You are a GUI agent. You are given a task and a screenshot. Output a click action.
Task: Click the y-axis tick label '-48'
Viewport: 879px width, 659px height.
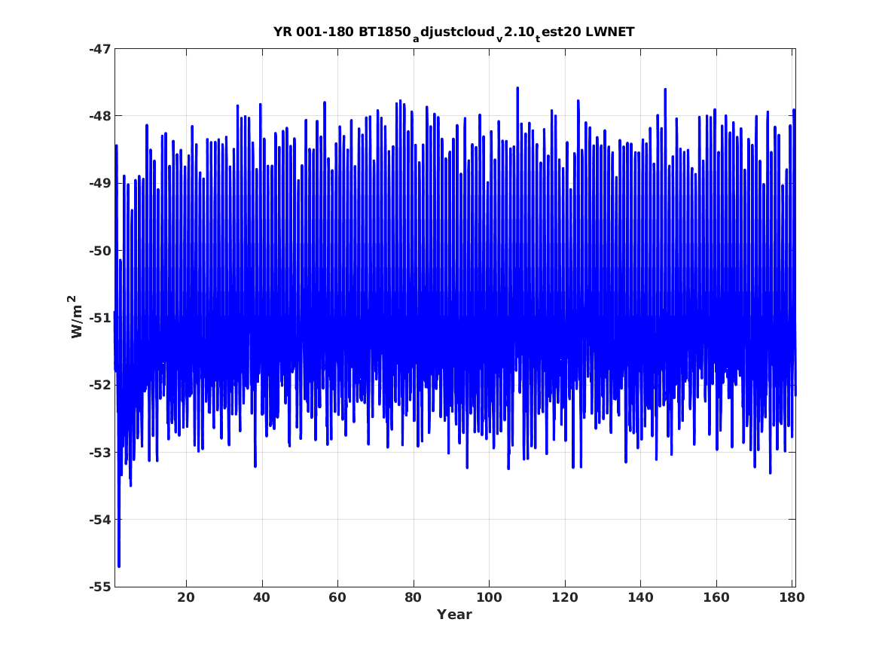click(99, 117)
